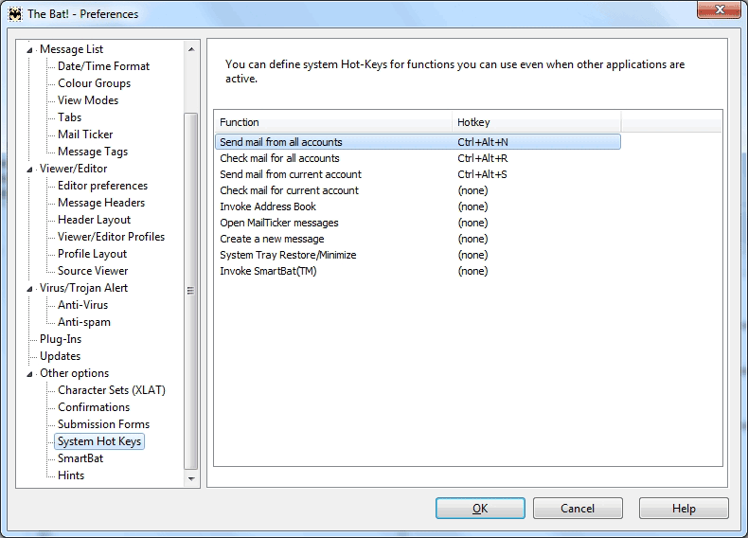Select Check mail for all accounts row
Viewport: 748px width, 538px height.
418,158
